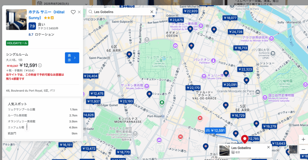Select the ¥23,193 price marker
The height and width of the screenshot is (160, 308).
click(x=126, y=101)
